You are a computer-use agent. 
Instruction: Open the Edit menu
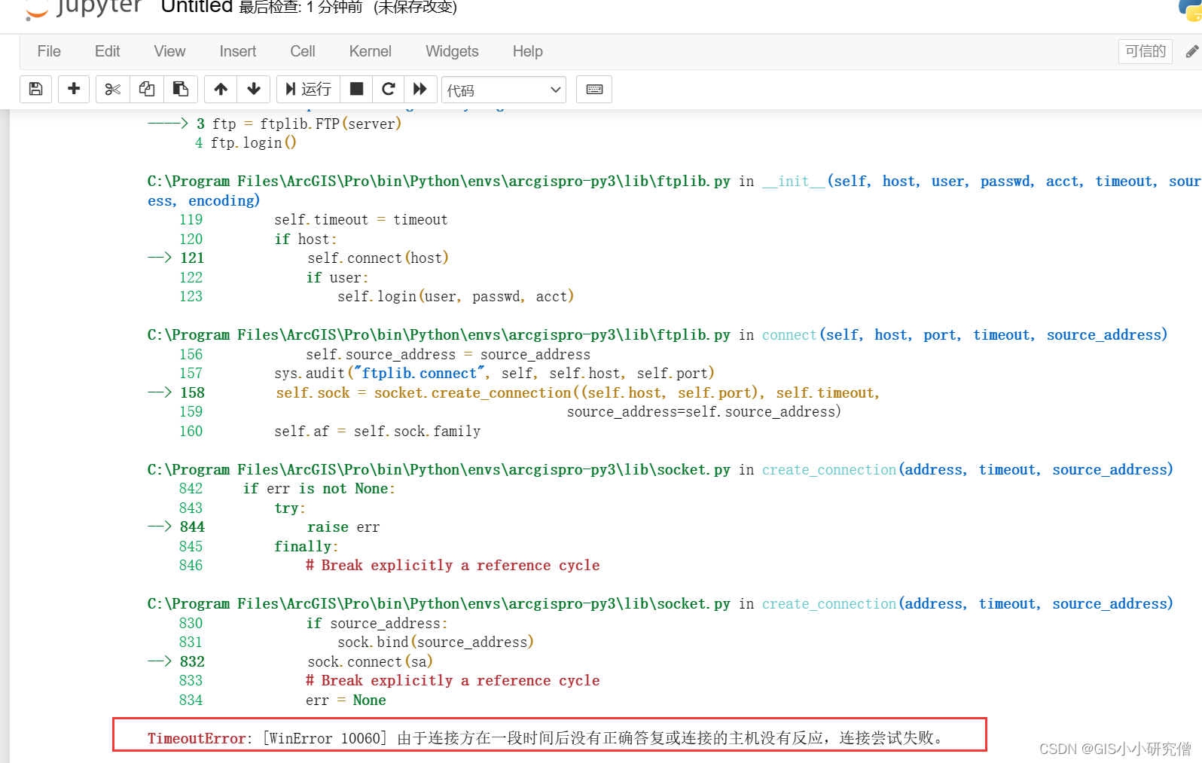click(108, 51)
